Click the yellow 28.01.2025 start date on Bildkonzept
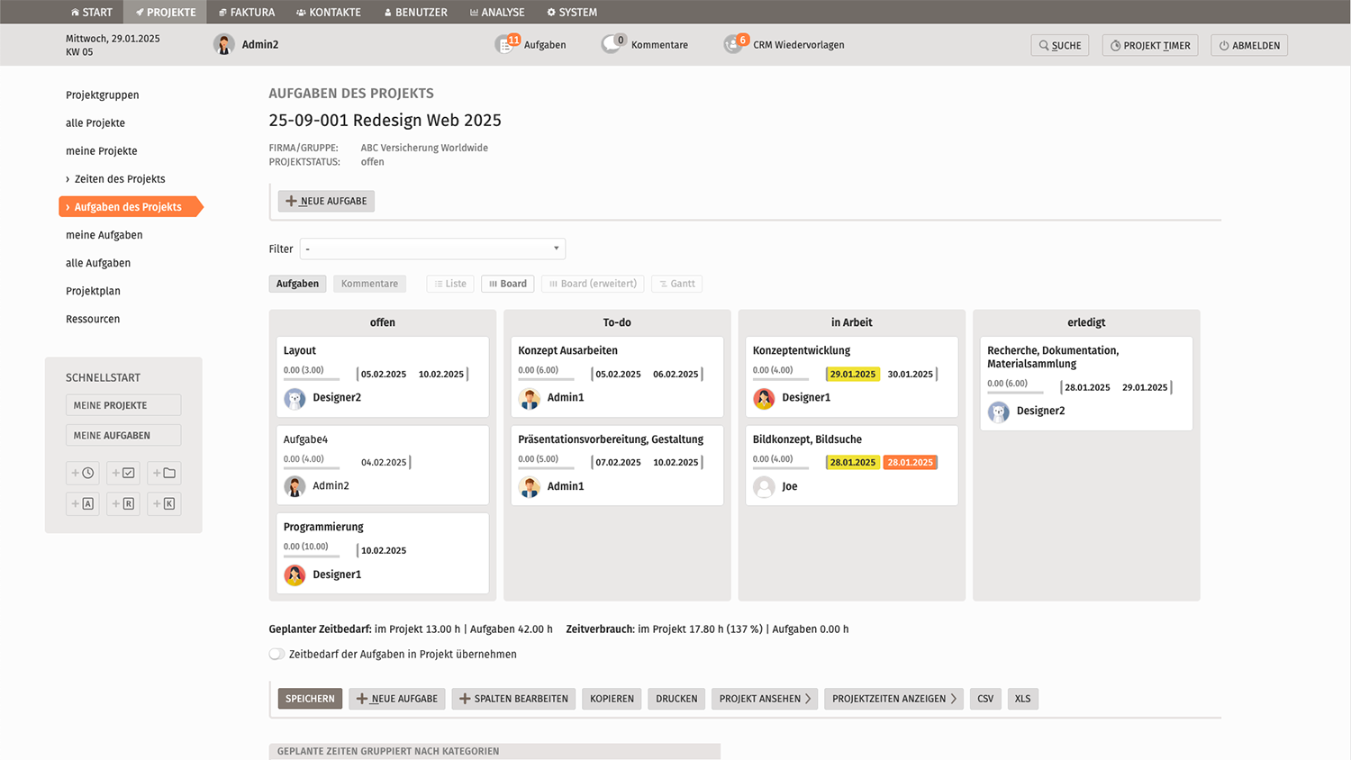Image resolution: width=1351 pixels, height=760 pixels. (852, 462)
